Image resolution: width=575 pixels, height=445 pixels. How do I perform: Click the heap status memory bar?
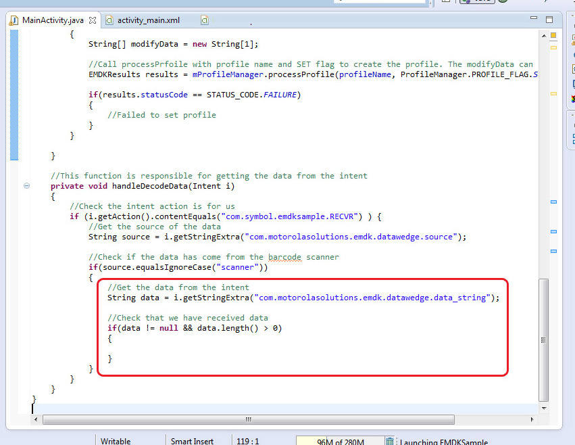click(x=340, y=442)
